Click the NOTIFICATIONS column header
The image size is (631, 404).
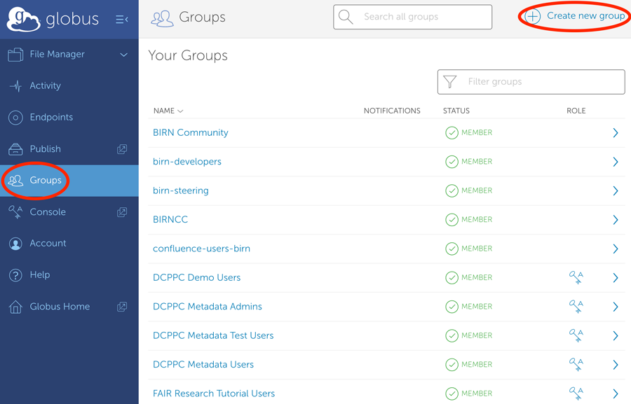tap(392, 111)
